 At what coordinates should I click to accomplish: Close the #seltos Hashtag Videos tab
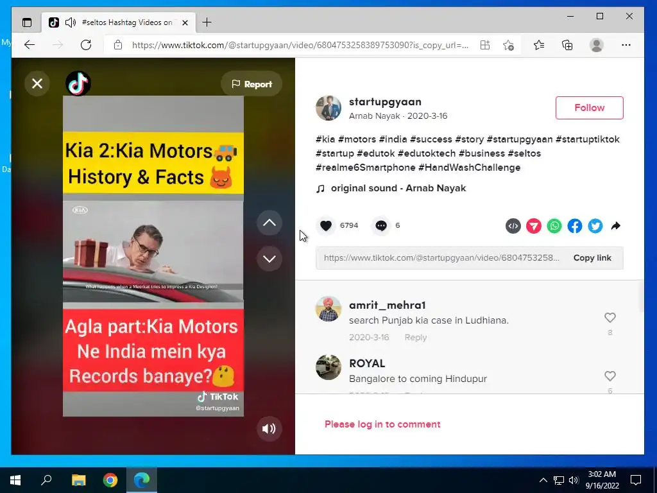click(x=185, y=22)
